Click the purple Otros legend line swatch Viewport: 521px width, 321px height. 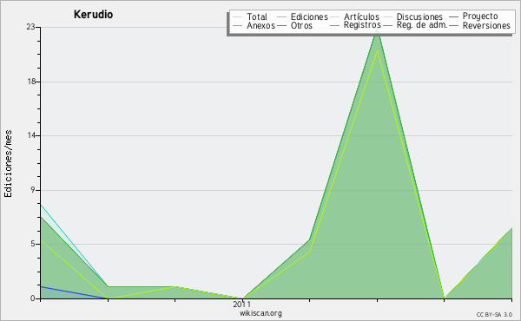[281, 25]
